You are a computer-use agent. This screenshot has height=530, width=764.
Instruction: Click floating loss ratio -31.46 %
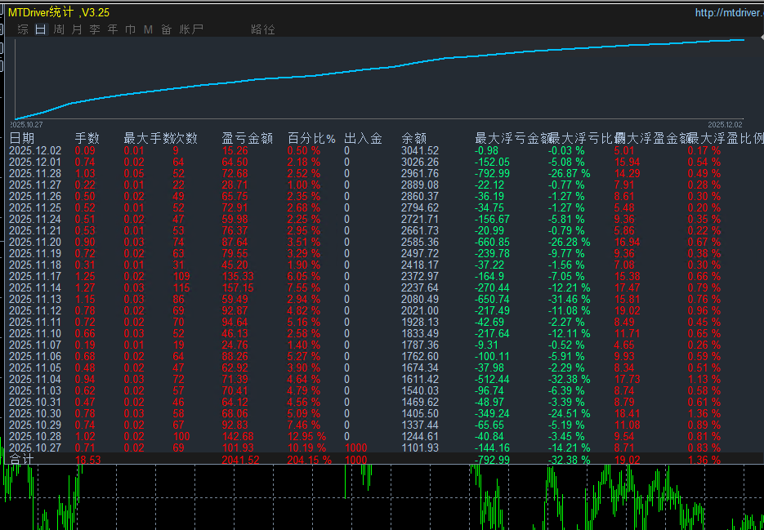[x=569, y=299]
